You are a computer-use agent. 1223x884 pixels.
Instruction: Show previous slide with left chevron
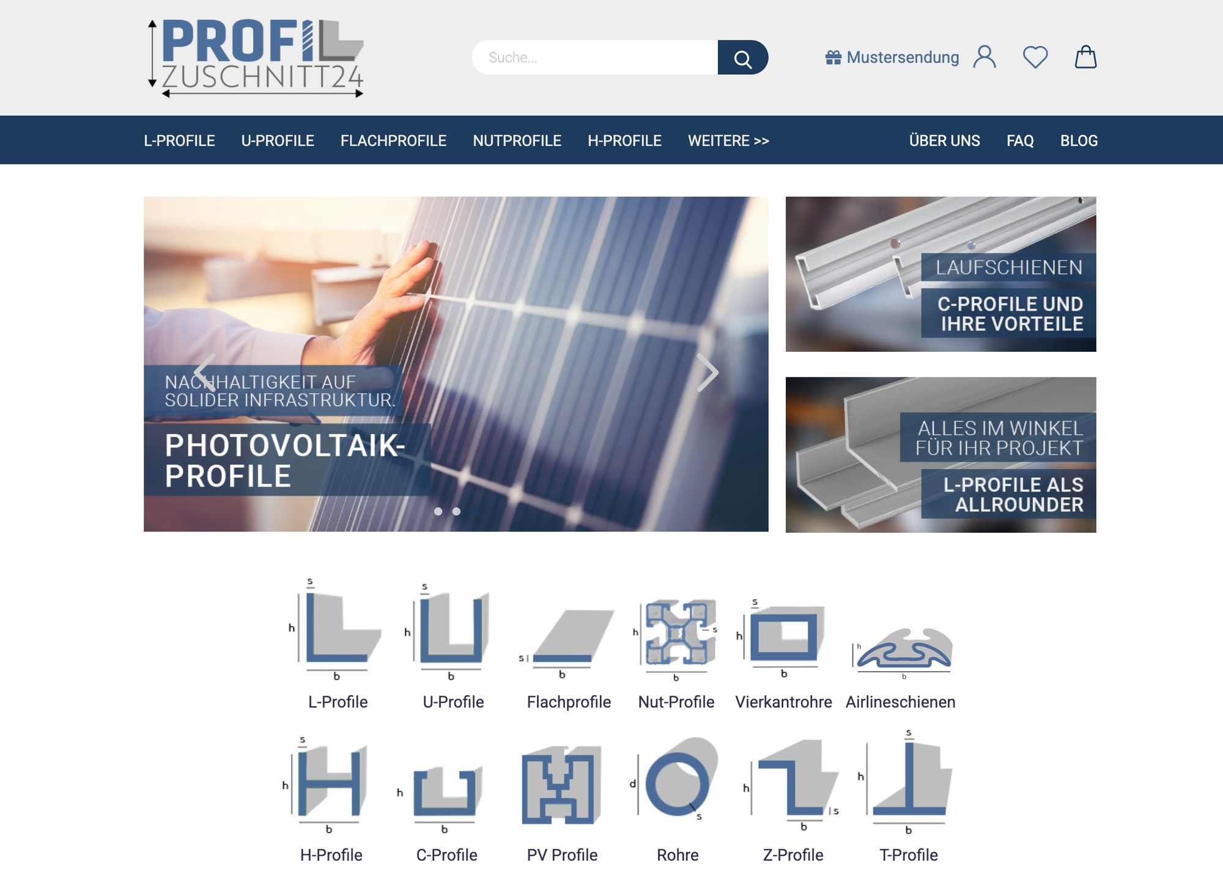[x=205, y=373]
